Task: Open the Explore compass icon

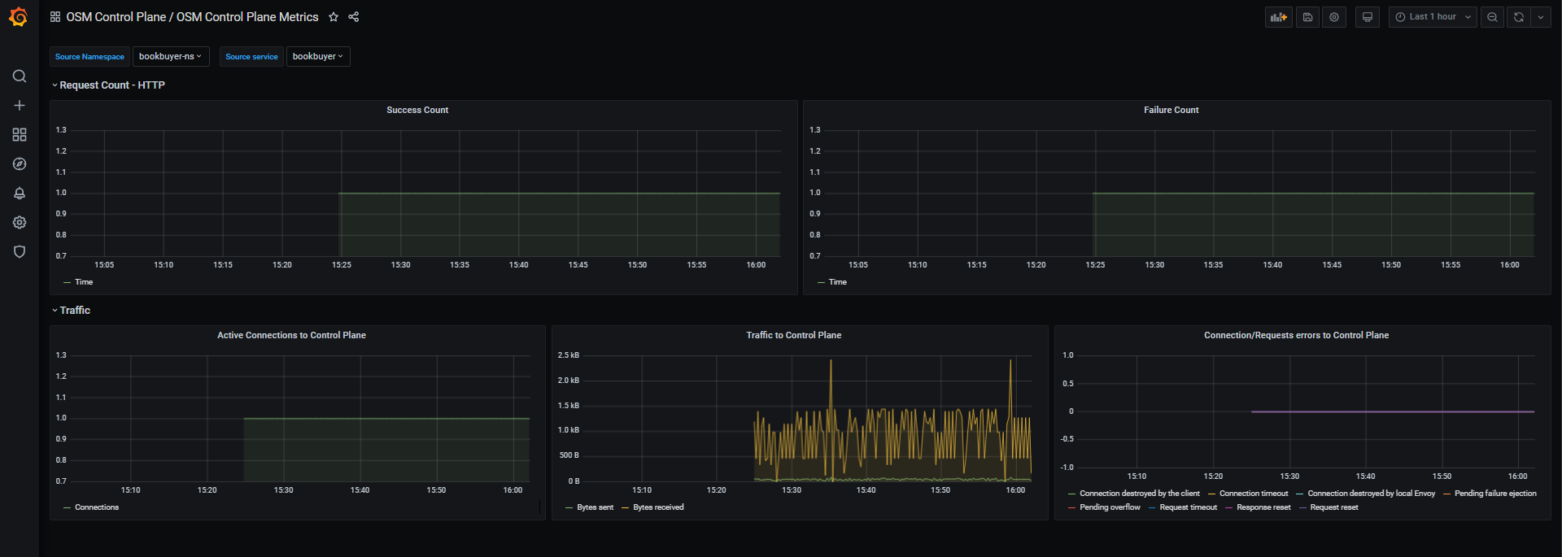Action: tap(20, 164)
